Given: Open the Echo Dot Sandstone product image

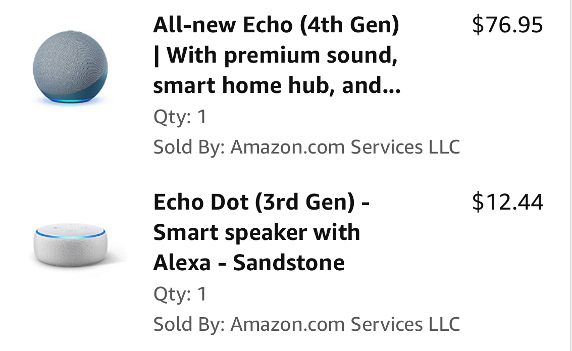Looking at the screenshot, I should [x=70, y=245].
